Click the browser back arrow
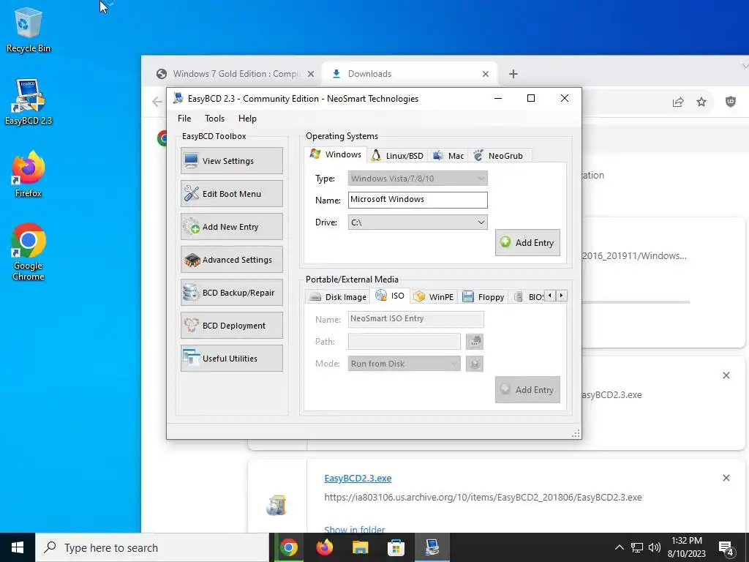 [157, 101]
